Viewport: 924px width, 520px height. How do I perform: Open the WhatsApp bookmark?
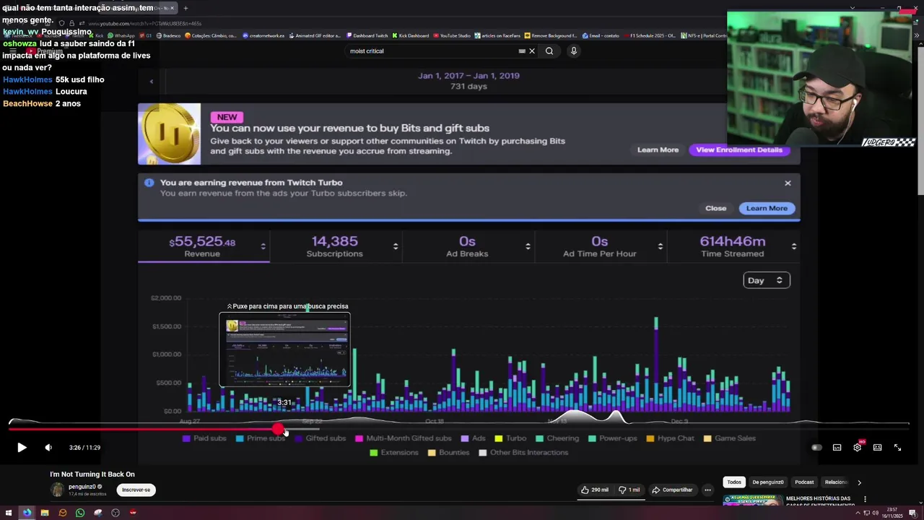click(121, 35)
